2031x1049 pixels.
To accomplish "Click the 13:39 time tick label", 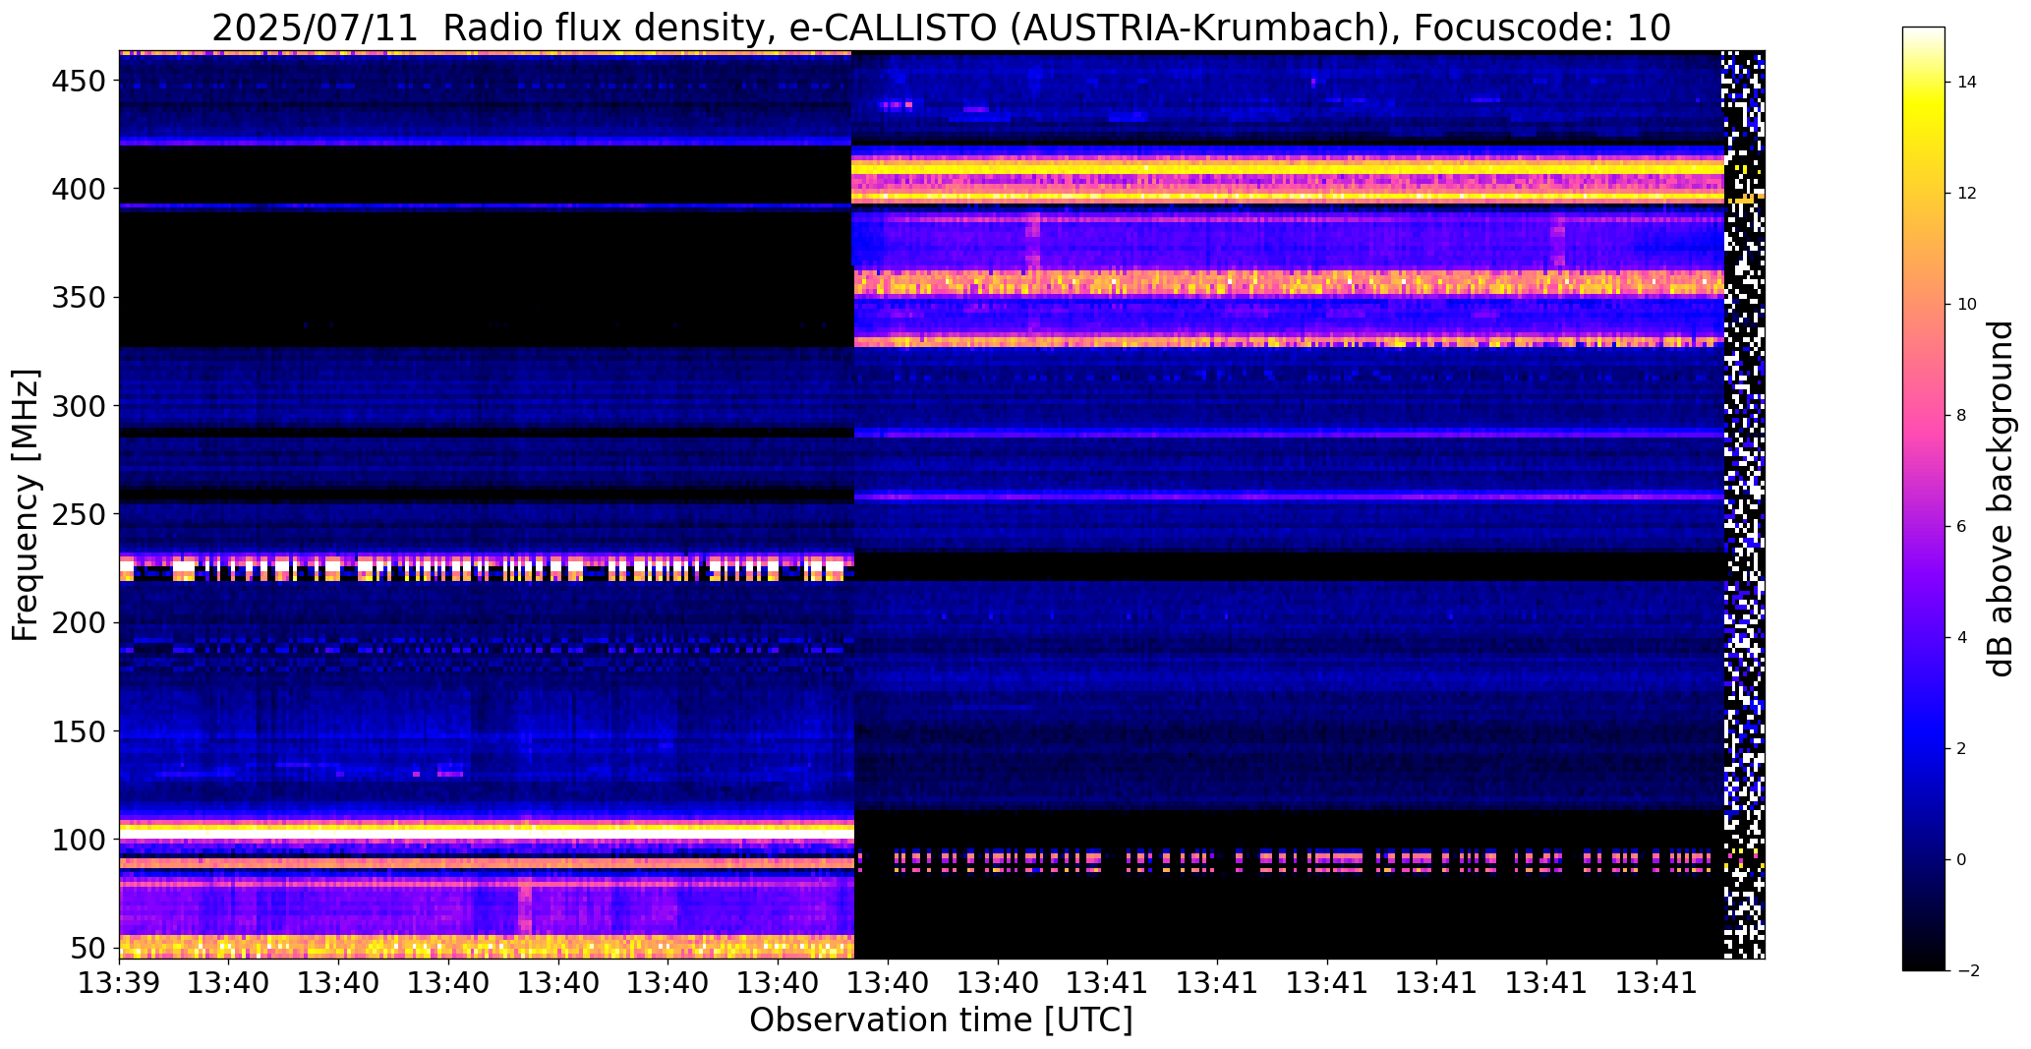I will click(120, 983).
